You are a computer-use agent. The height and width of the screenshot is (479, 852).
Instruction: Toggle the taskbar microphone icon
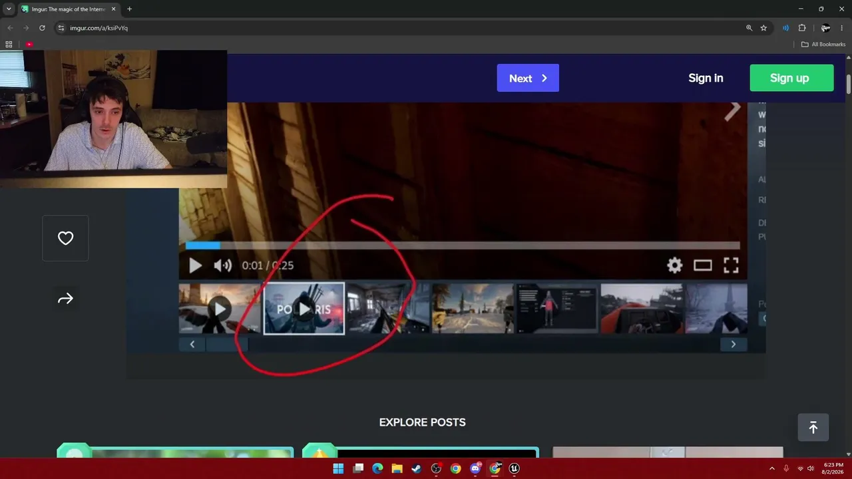(x=786, y=468)
